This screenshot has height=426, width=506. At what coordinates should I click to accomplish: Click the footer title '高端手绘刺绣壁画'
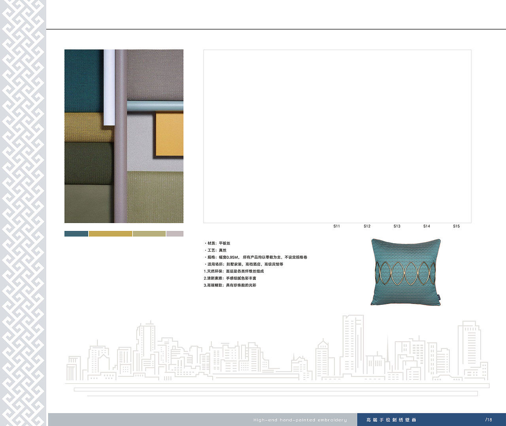pos(391,420)
